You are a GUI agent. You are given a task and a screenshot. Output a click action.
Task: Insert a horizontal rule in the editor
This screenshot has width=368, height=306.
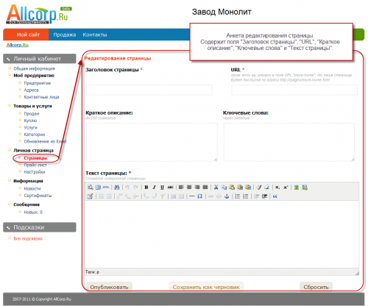192,196
